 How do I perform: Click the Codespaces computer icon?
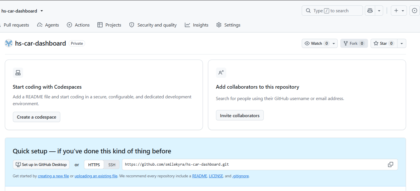pos(18,73)
